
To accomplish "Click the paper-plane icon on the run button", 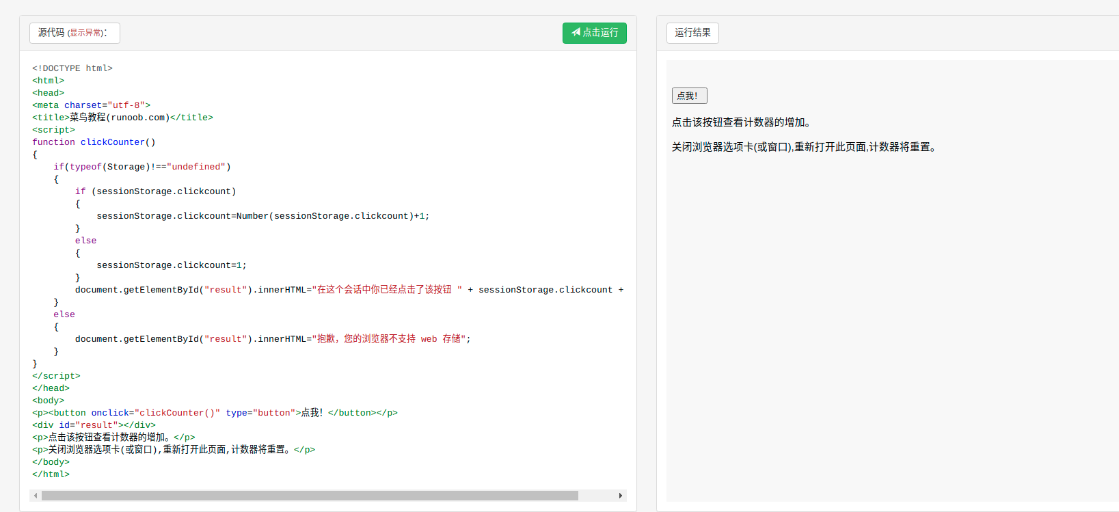I will (x=576, y=32).
